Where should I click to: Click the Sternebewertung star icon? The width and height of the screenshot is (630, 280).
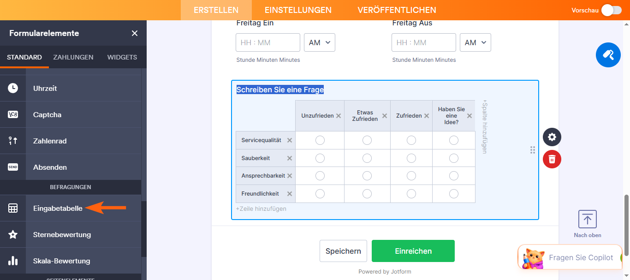point(13,234)
